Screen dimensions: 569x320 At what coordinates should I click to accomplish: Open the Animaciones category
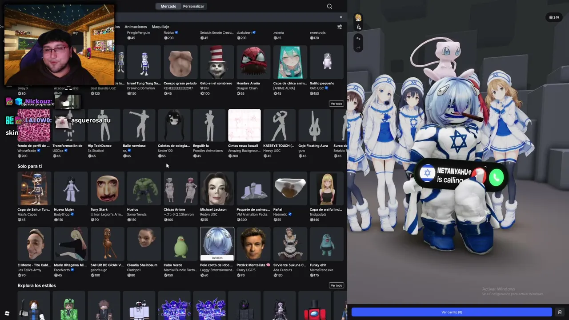[136, 27]
